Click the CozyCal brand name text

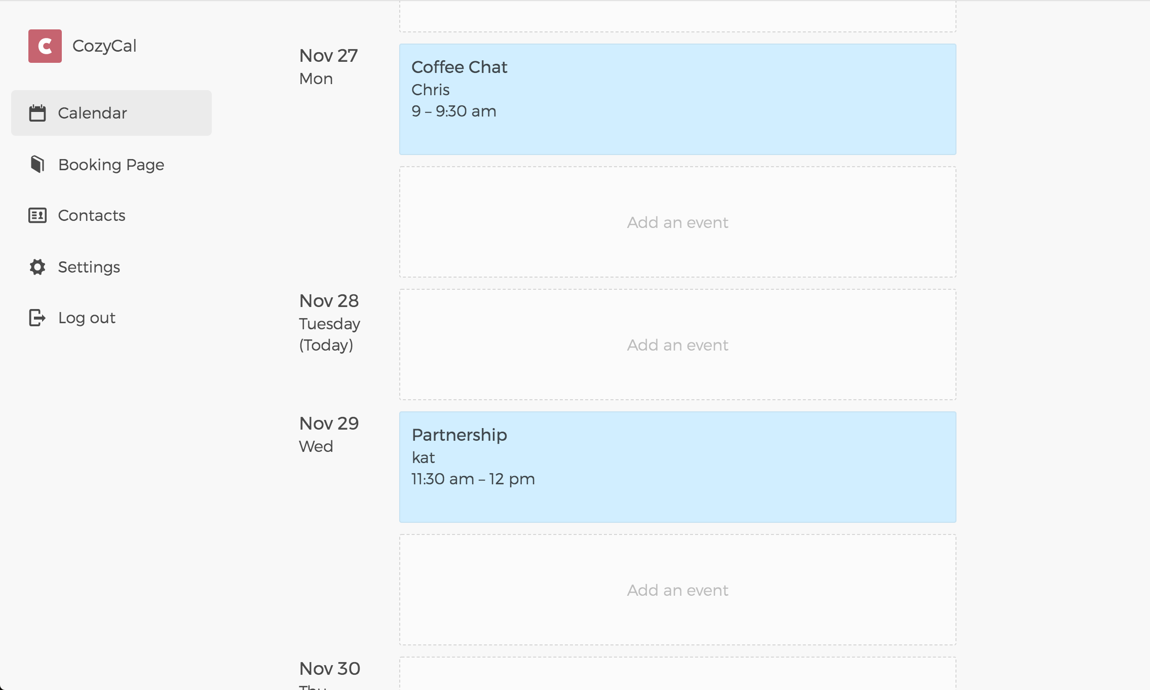104,46
